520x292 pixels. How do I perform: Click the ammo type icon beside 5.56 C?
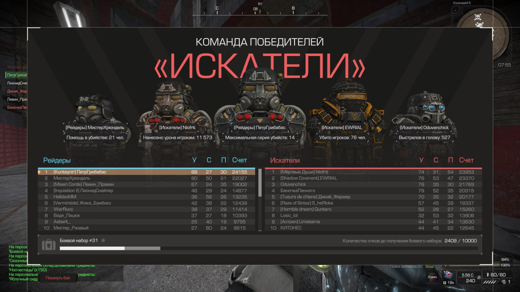[479, 277]
